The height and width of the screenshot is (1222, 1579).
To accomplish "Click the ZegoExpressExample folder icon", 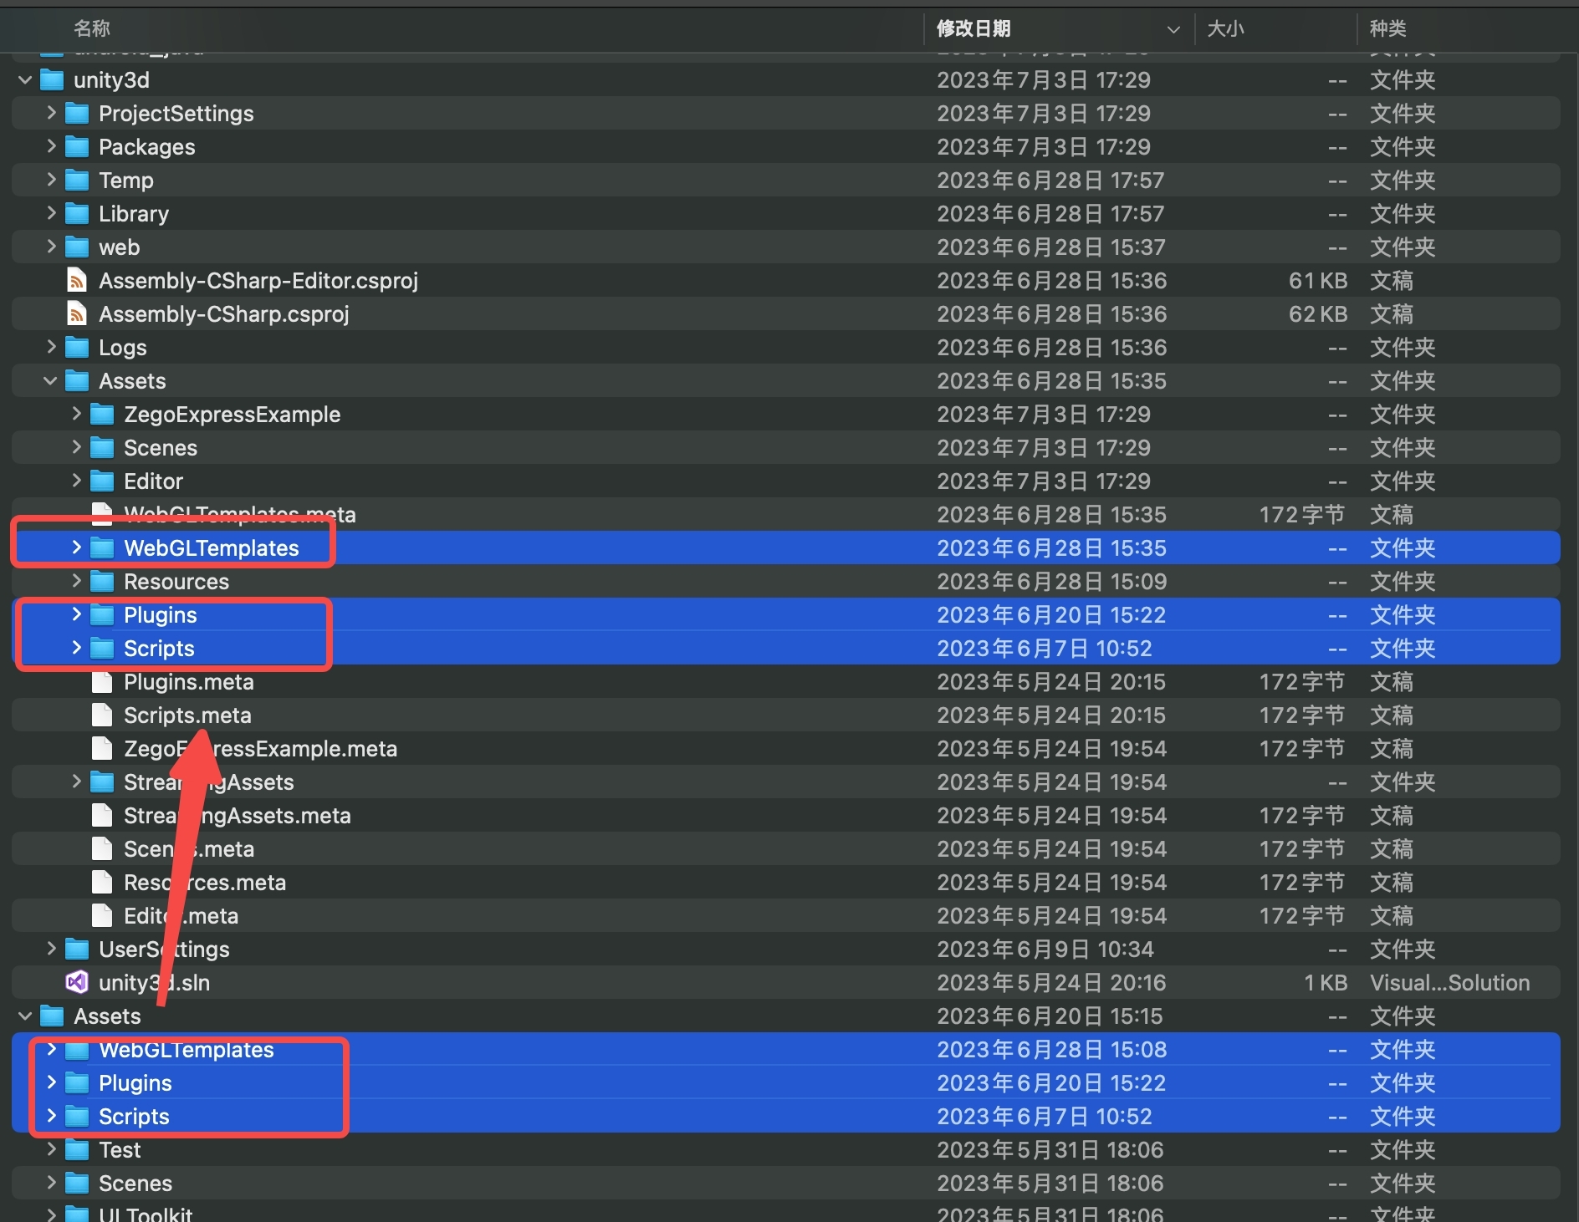I will point(102,415).
